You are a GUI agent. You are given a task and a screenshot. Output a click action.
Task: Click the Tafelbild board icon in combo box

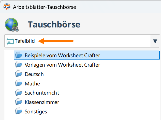10,41
